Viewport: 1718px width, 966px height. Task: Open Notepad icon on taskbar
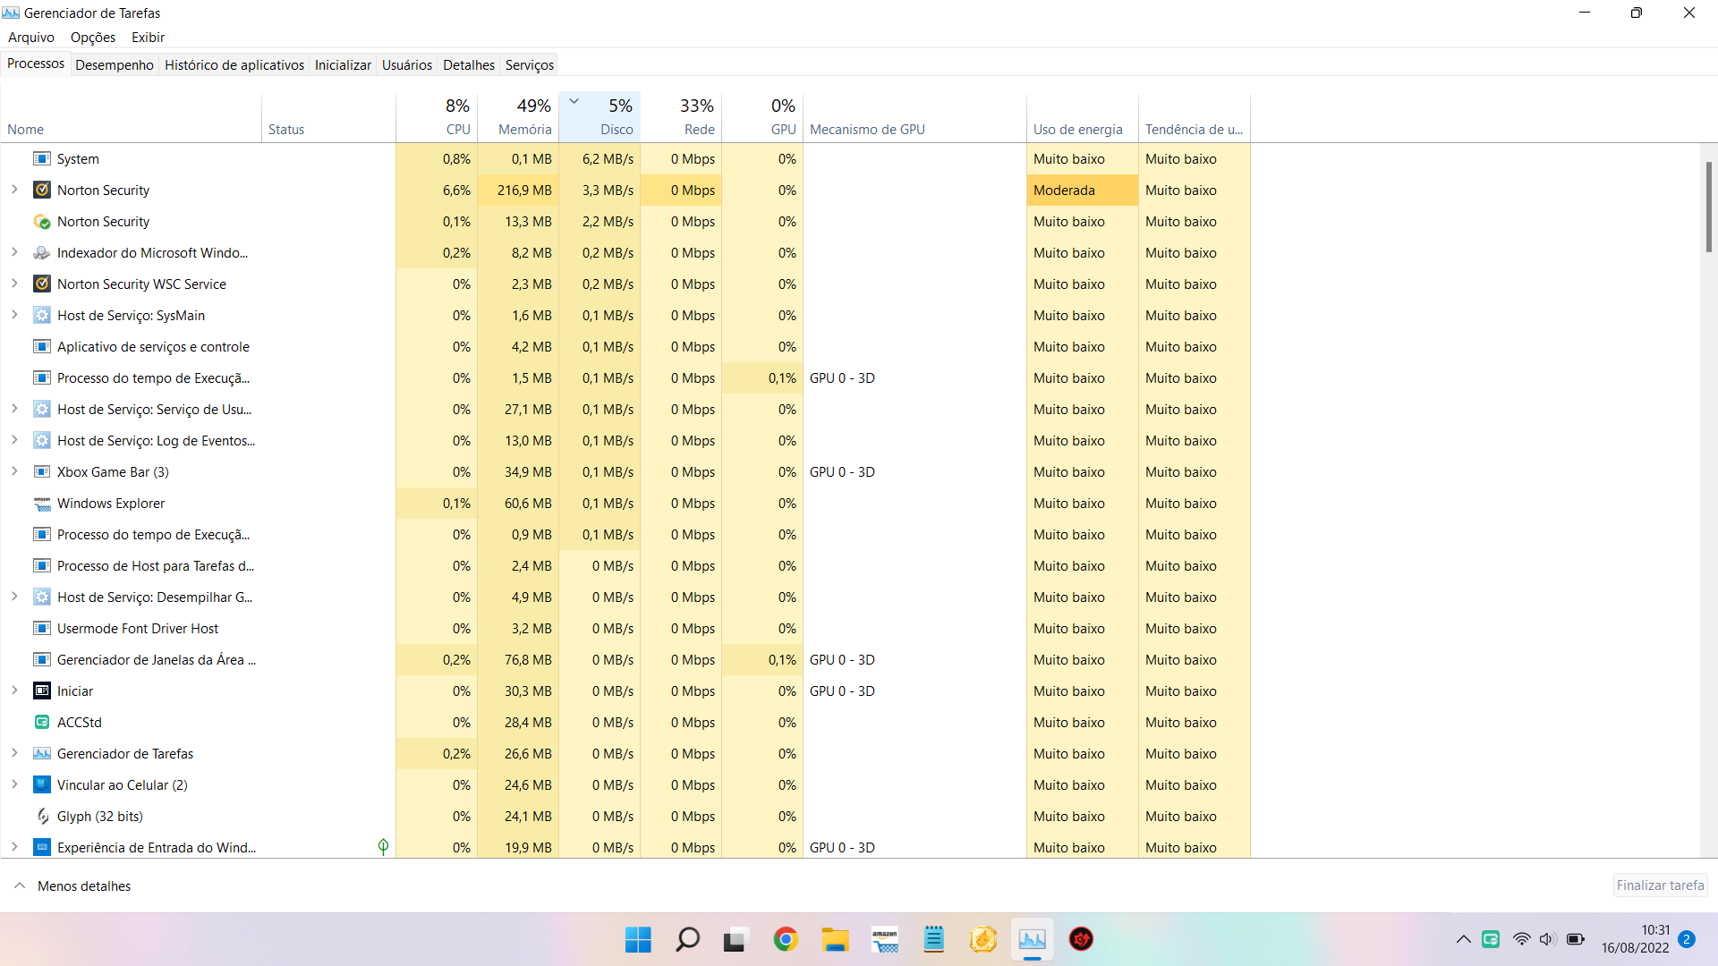pyautogui.click(x=934, y=939)
